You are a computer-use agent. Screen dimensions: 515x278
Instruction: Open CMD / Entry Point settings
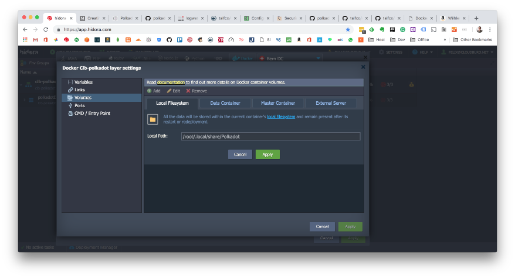(x=92, y=113)
